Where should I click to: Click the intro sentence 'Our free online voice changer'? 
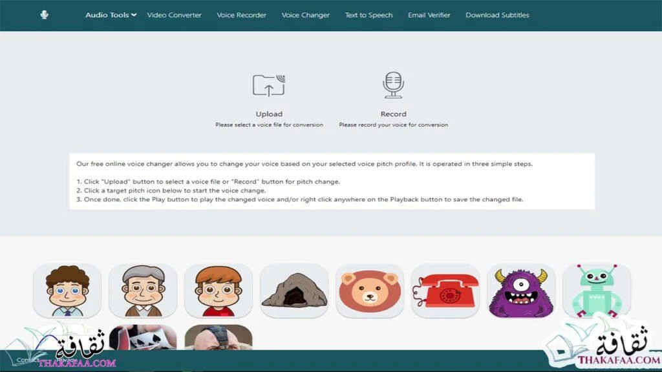pyautogui.click(x=304, y=164)
